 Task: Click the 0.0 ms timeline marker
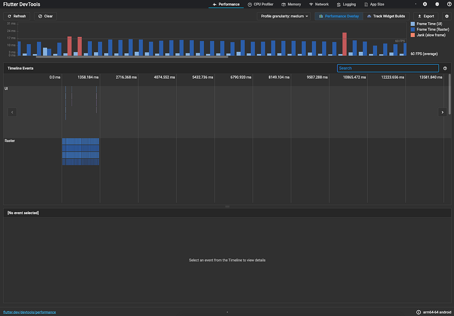tap(55, 77)
